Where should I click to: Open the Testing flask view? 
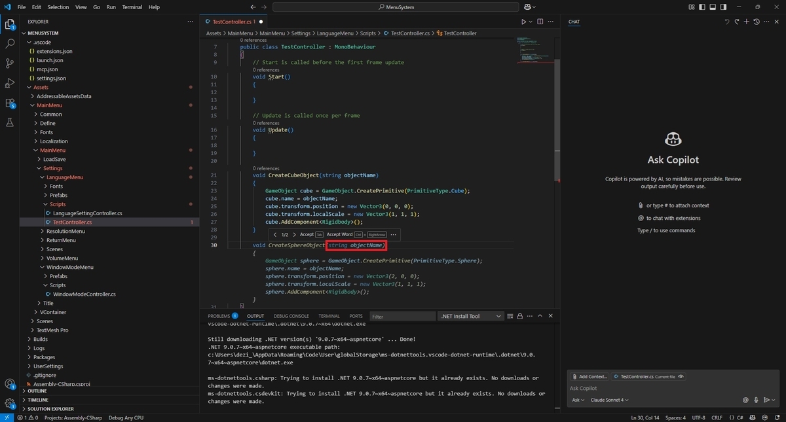[10, 122]
